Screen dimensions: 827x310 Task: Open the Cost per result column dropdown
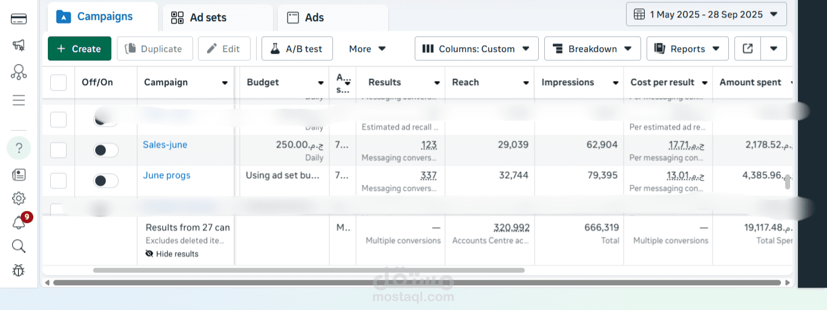[x=704, y=83]
